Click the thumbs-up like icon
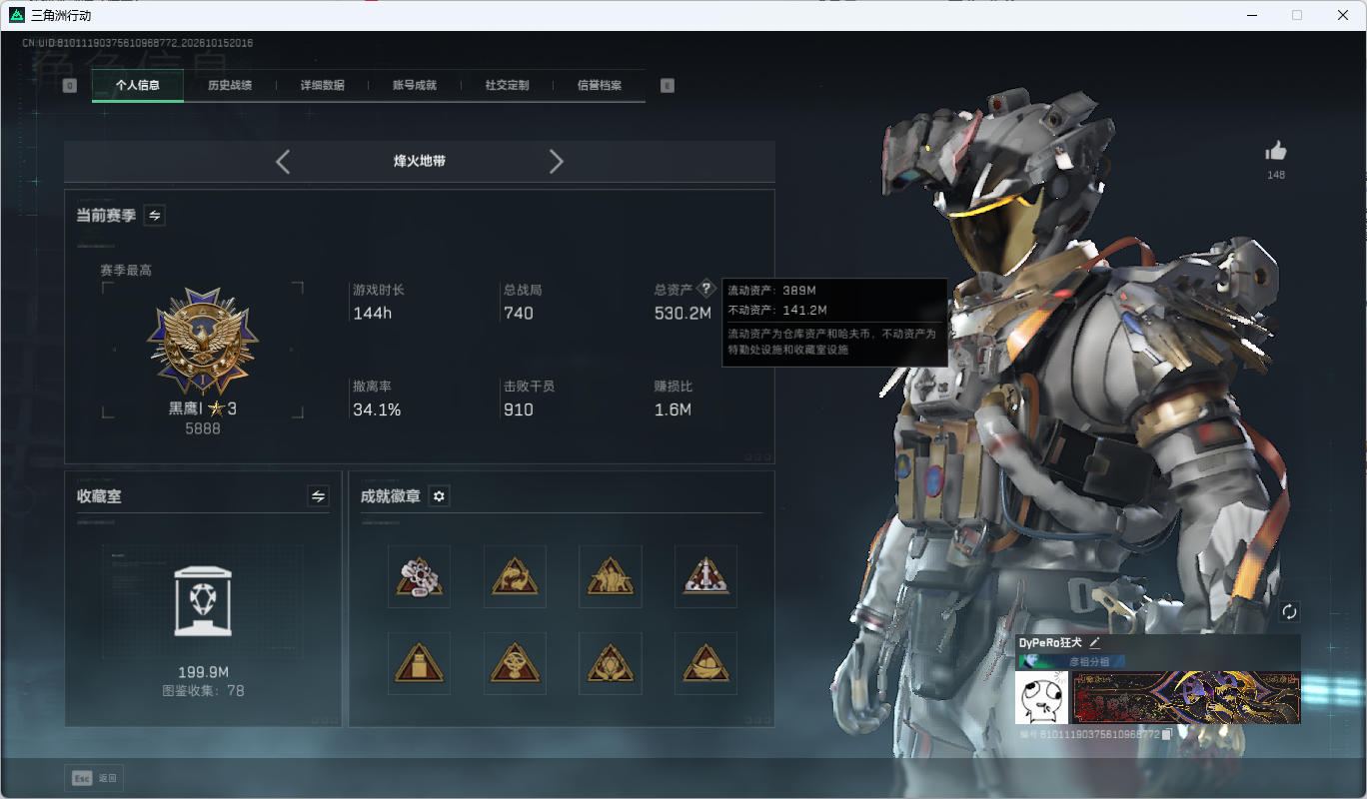1367x799 pixels. click(1276, 151)
